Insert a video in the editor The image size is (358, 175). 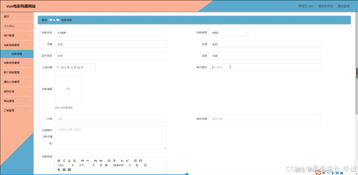pyautogui.click(x=69, y=170)
